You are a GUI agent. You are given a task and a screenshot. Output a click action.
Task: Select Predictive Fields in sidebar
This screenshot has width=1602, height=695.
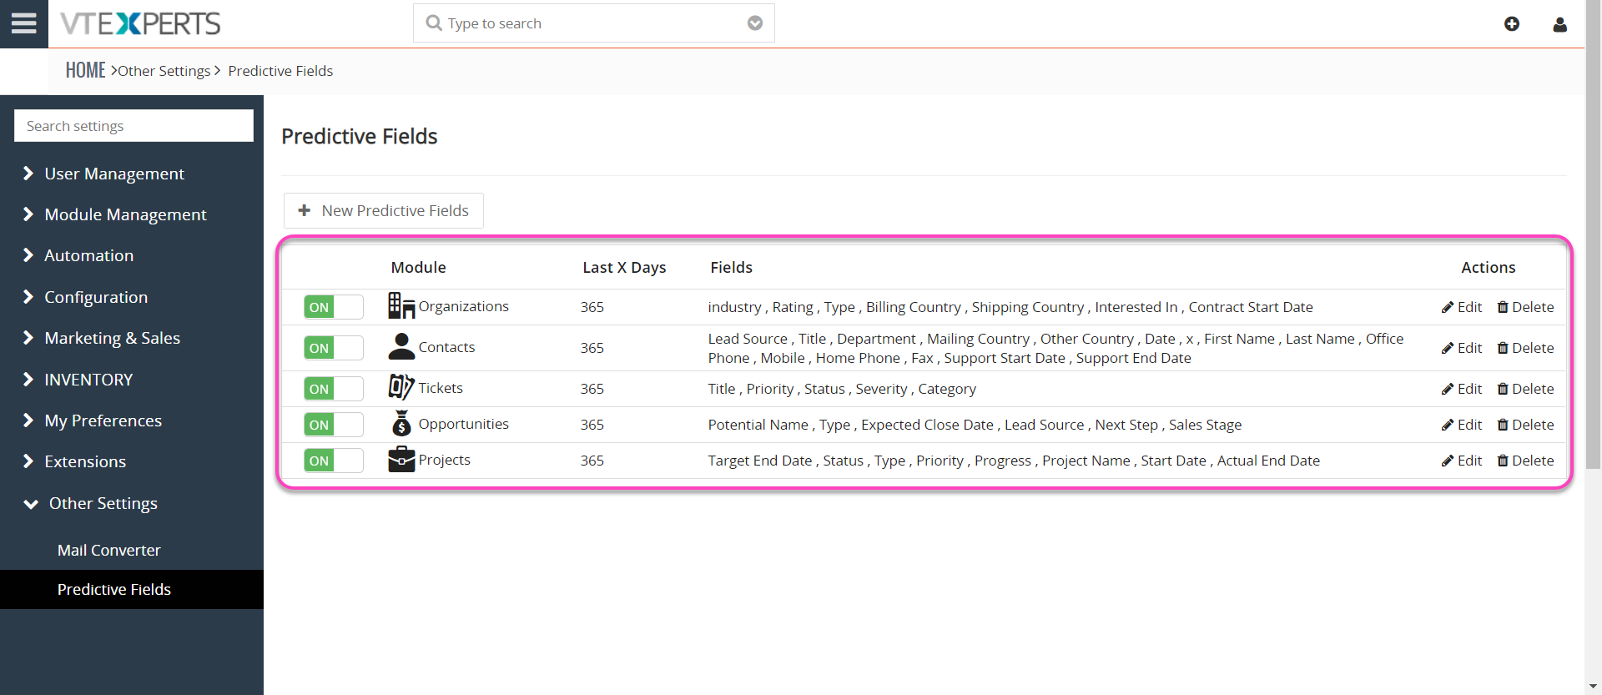click(x=132, y=589)
